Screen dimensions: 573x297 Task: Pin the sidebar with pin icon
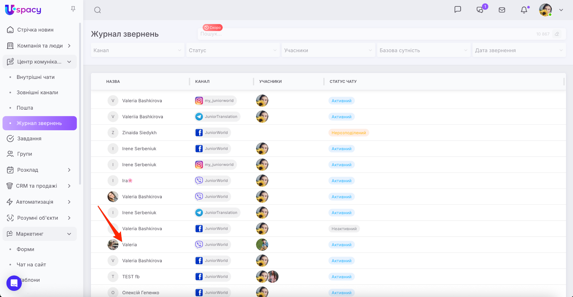(x=73, y=9)
